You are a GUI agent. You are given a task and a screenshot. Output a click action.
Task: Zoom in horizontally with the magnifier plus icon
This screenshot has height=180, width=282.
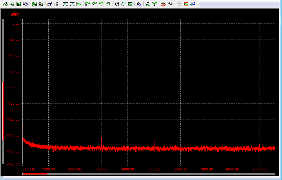click(65, 4)
